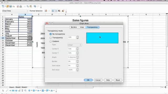Expand the Basic Shapes dropdown arrow

[x=31, y=91]
